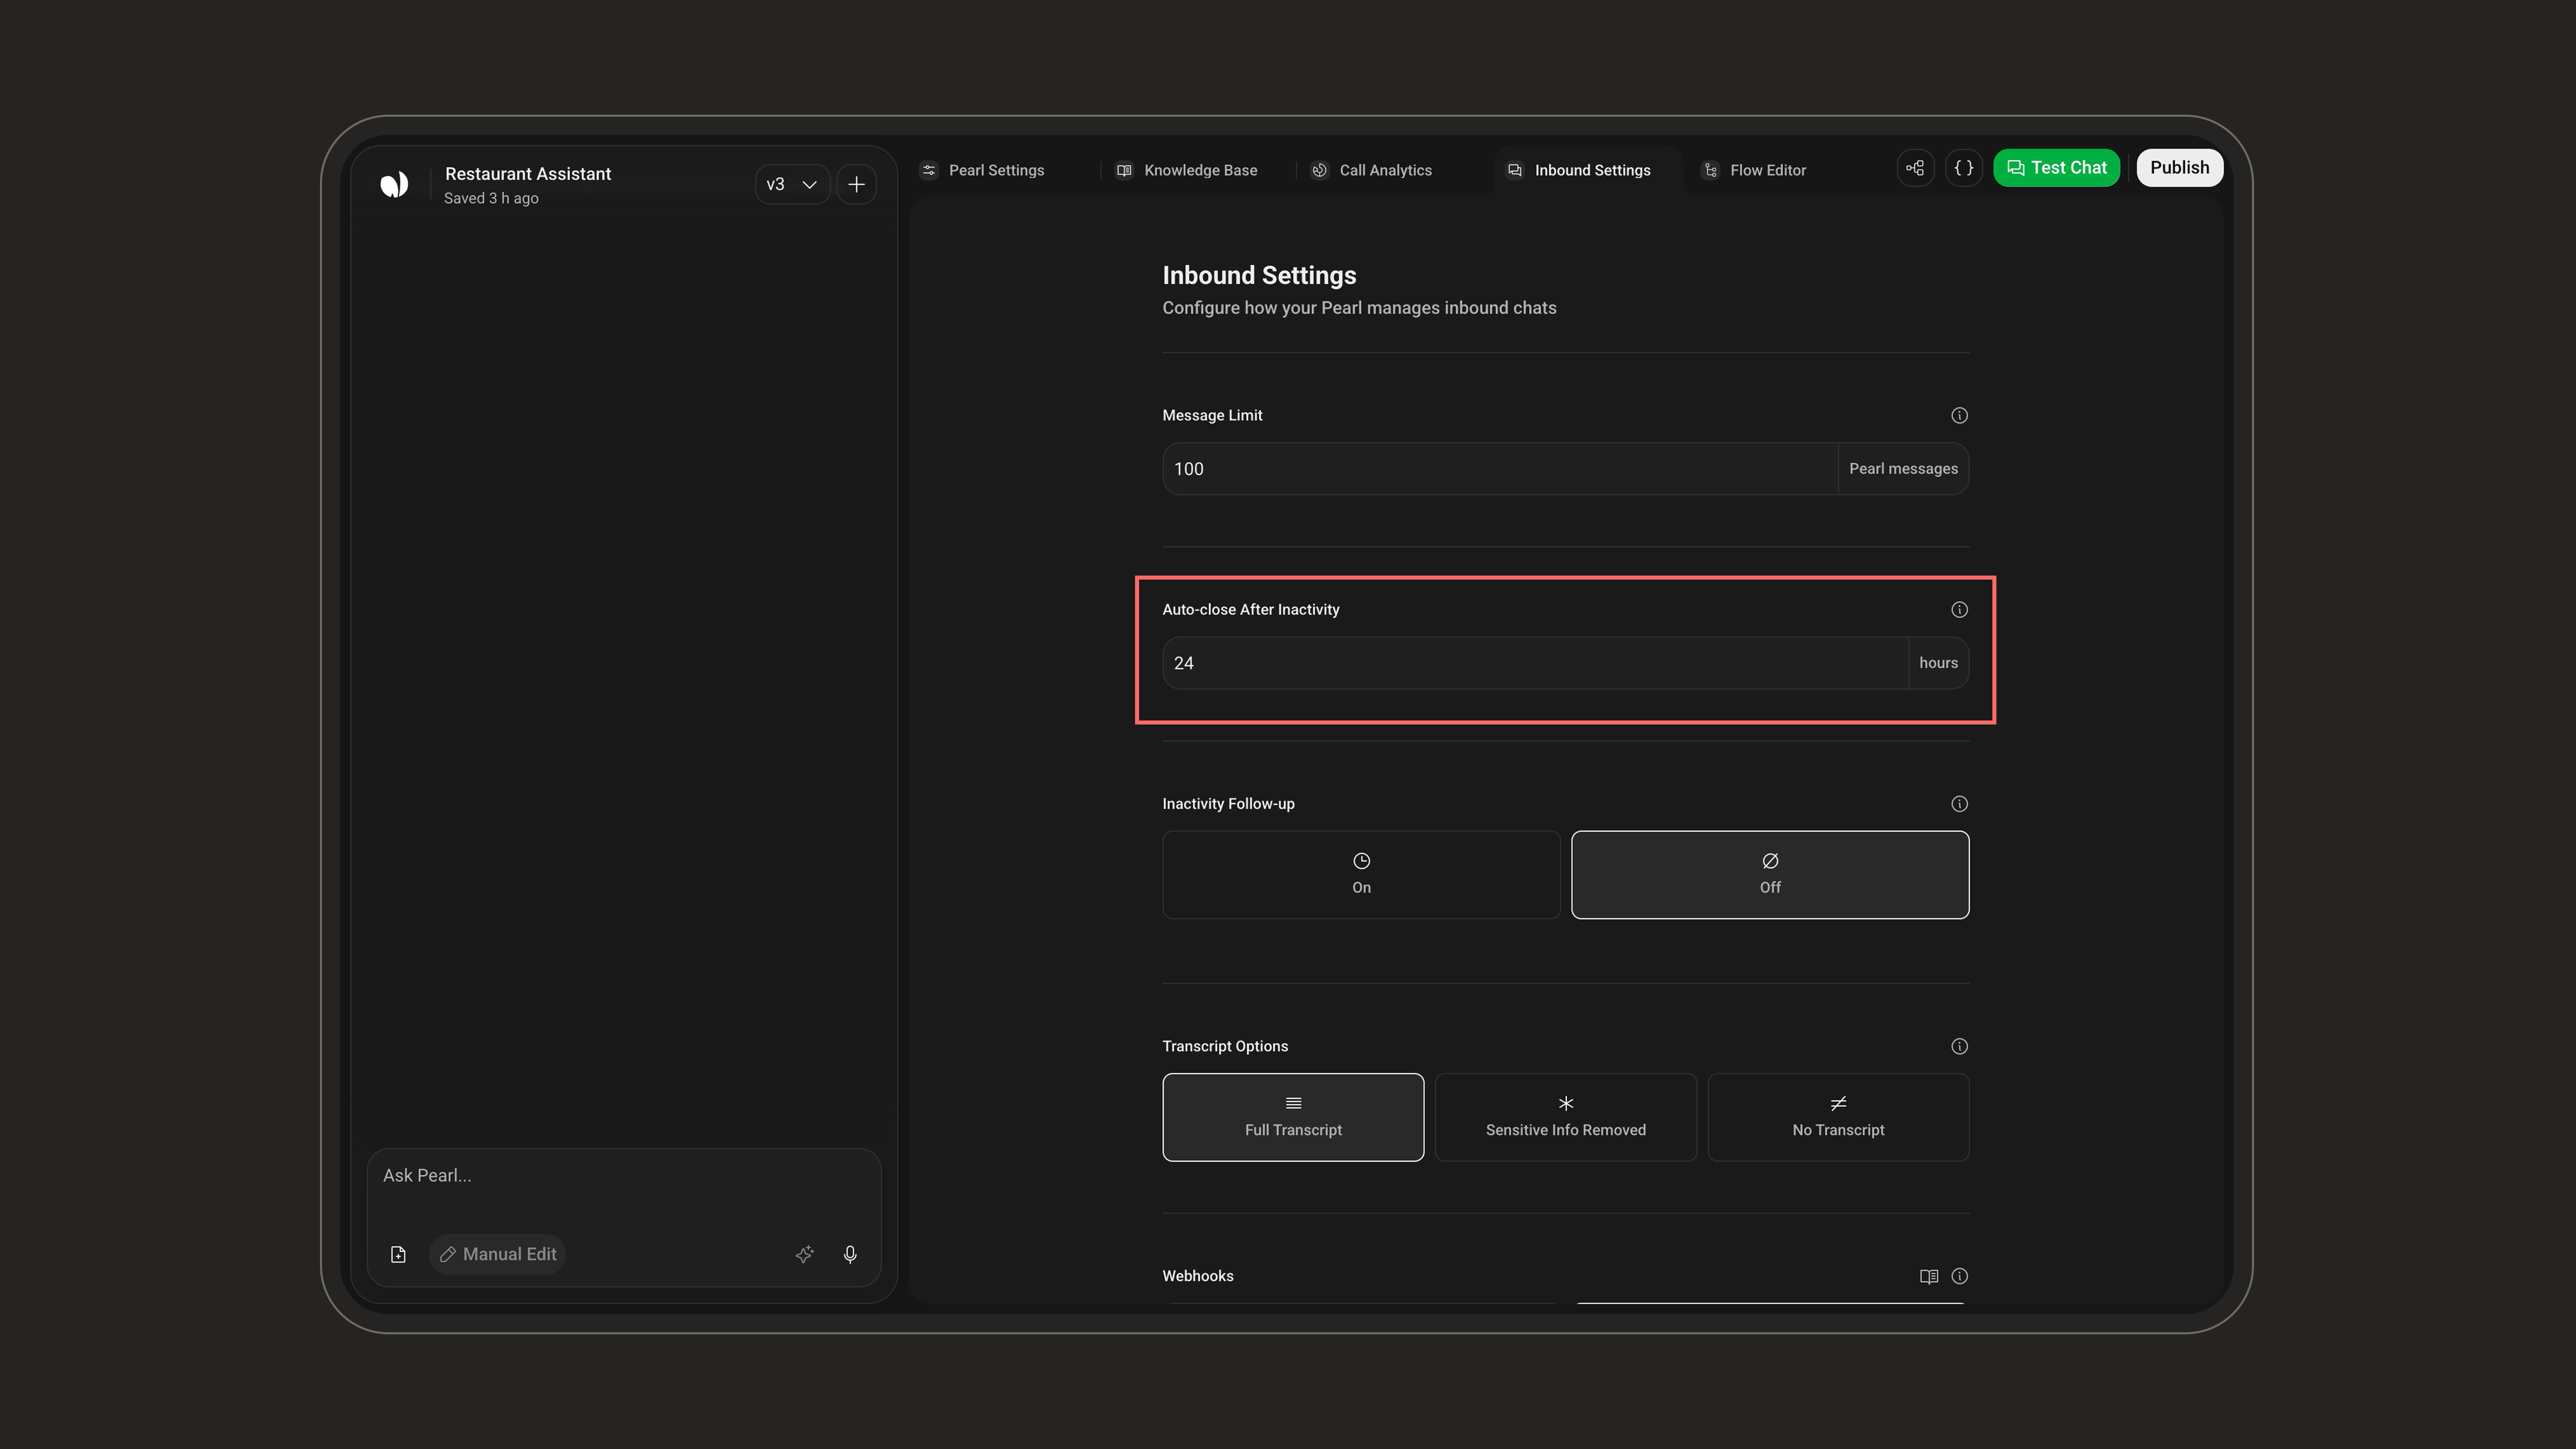Show info for Webhooks
This screenshot has height=1449, width=2576.
(x=1959, y=1276)
